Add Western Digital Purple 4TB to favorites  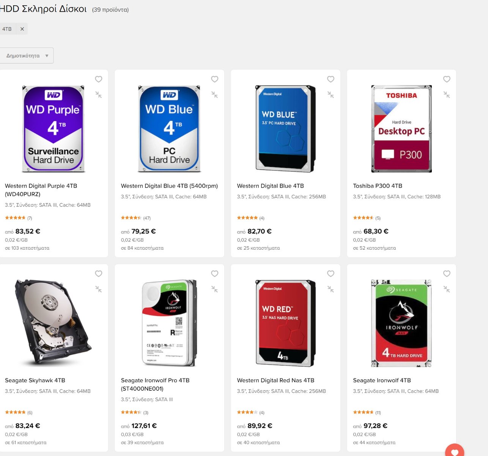tap(99, 79)
